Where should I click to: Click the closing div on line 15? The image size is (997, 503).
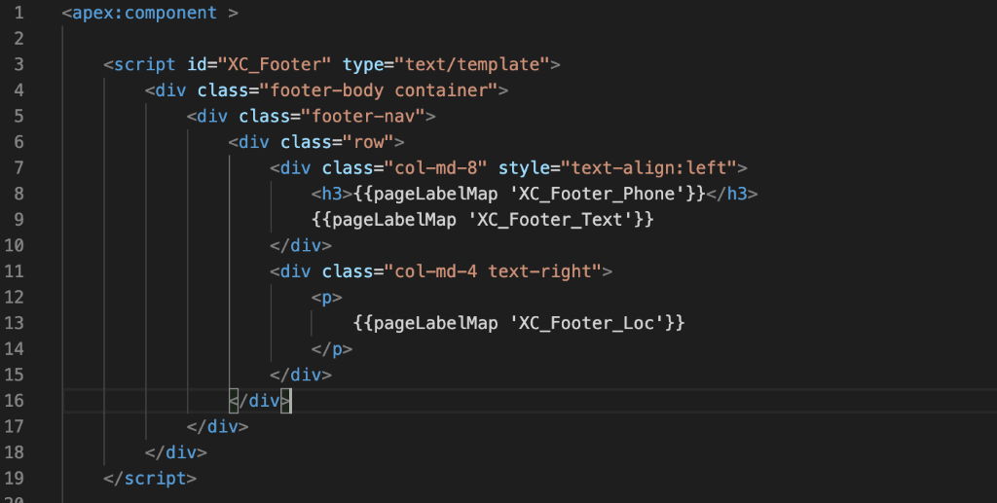coord(301,376)
